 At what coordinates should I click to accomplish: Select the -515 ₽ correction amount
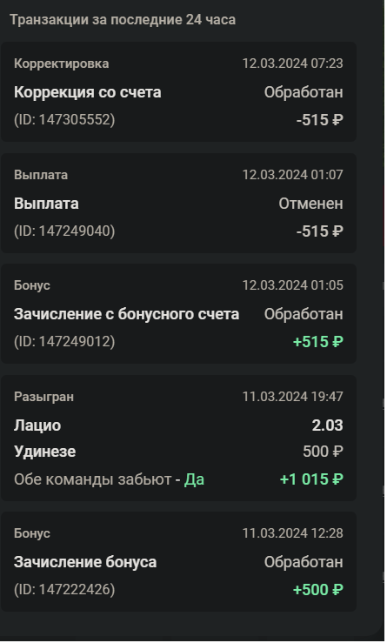tap(319, 120)
